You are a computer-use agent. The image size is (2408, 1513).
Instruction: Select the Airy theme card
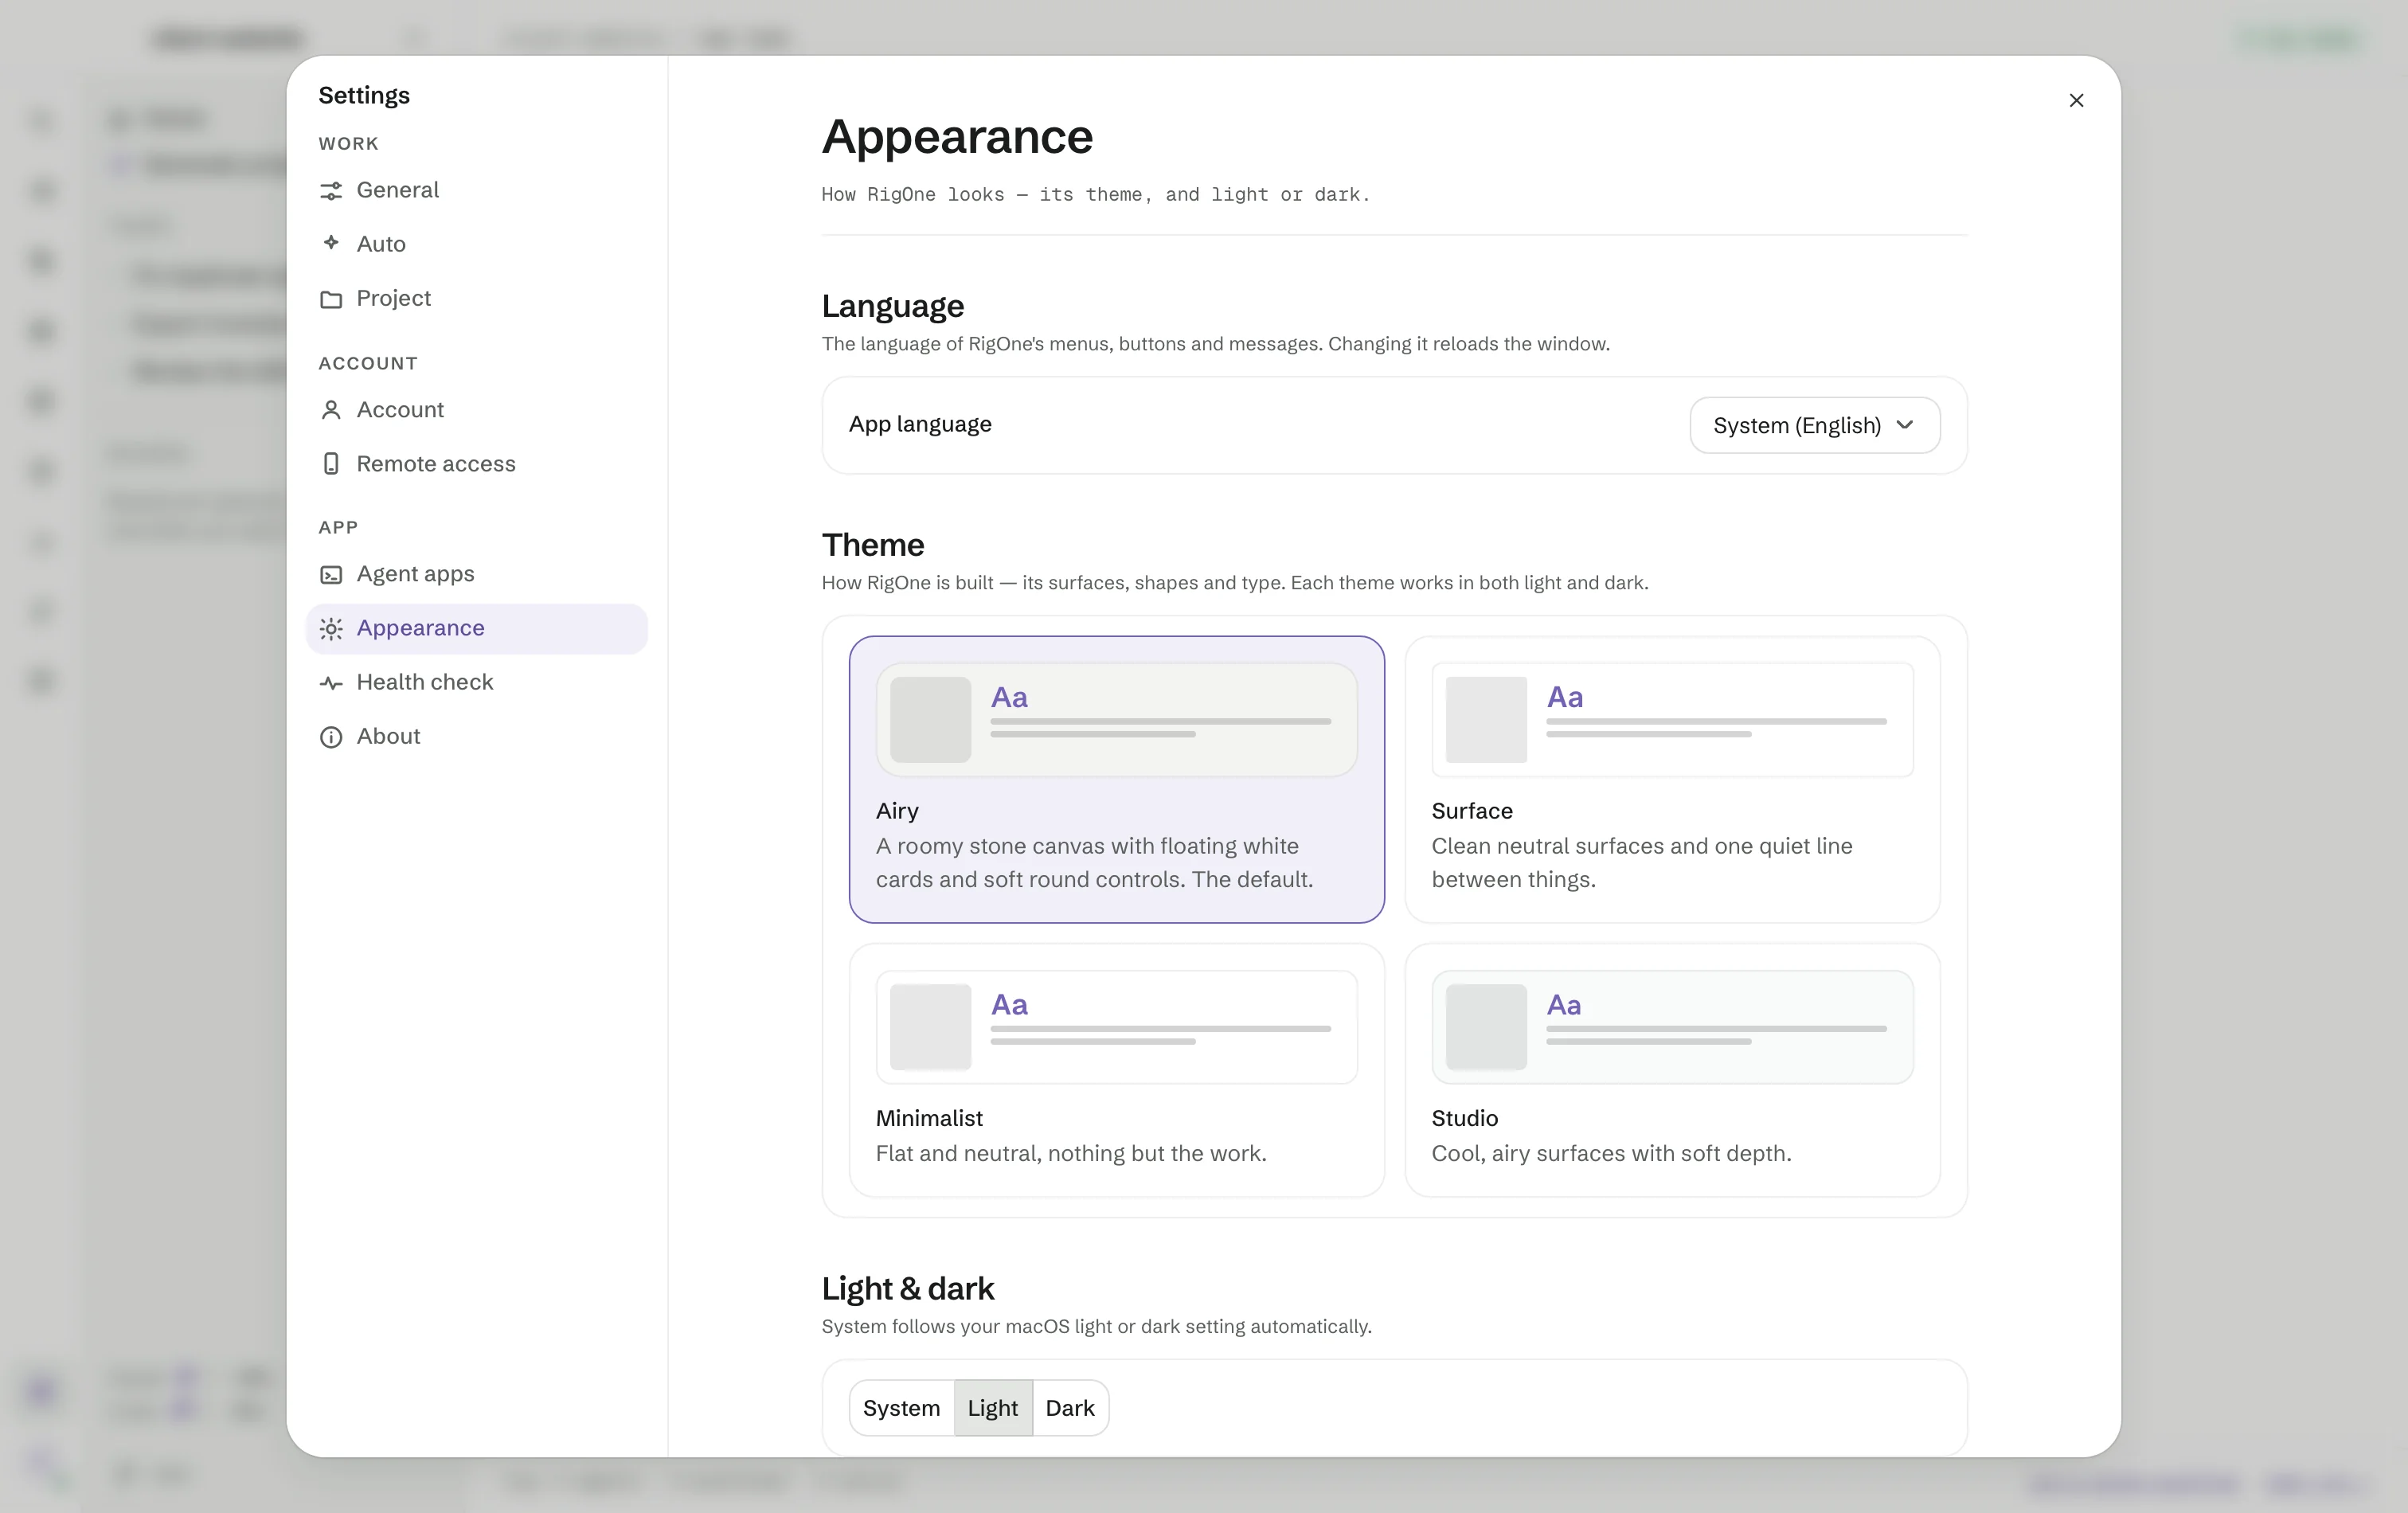coord(1117,779)
